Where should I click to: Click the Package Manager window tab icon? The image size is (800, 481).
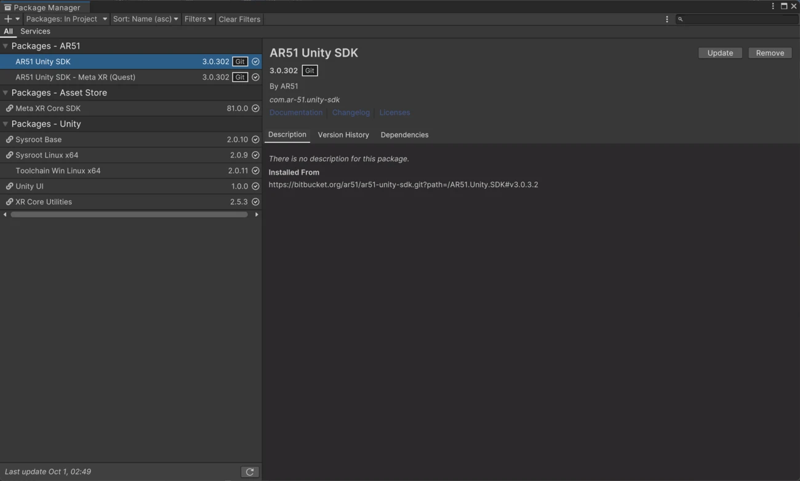[x=7, y=7]
